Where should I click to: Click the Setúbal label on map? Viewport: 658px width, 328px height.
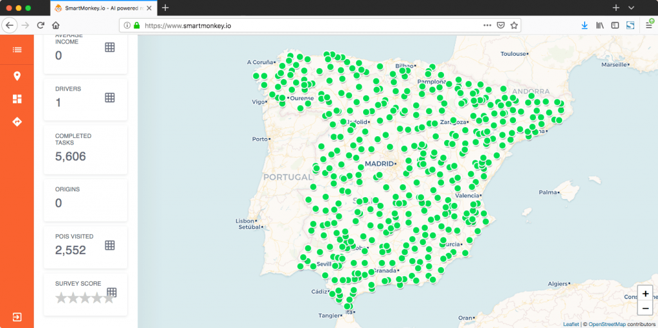point(250,227)
